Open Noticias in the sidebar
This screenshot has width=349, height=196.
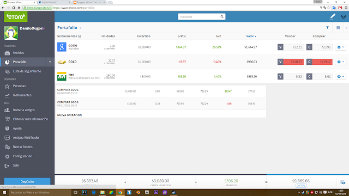coord(18,53)
